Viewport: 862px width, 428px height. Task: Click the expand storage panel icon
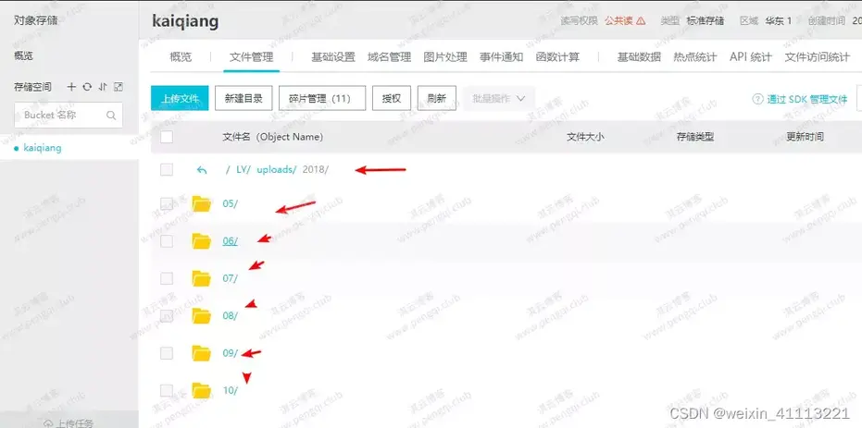coord(118,87)
